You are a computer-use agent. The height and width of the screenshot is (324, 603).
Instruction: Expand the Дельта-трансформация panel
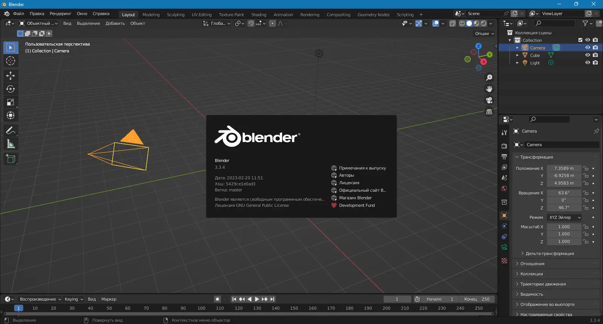[x=549, y=254]
